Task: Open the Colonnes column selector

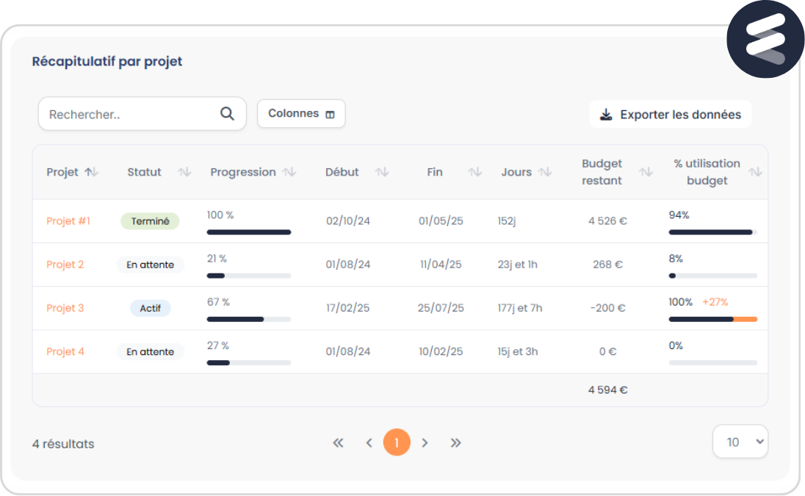Action: coord(301,114)
